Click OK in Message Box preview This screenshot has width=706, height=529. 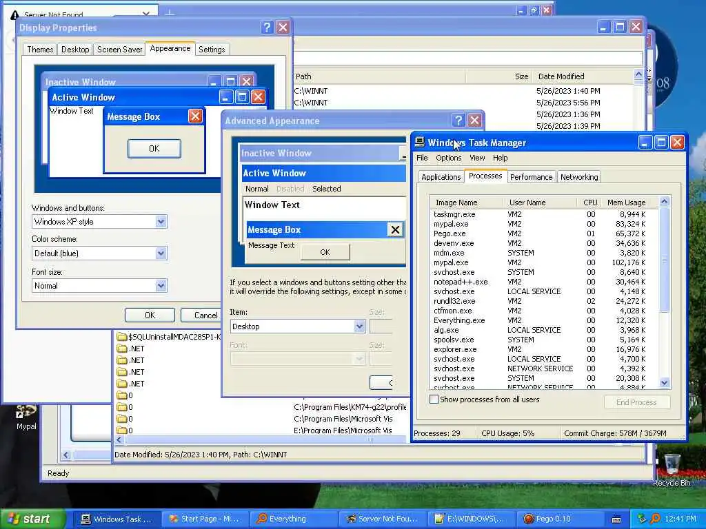click(154, 149)
